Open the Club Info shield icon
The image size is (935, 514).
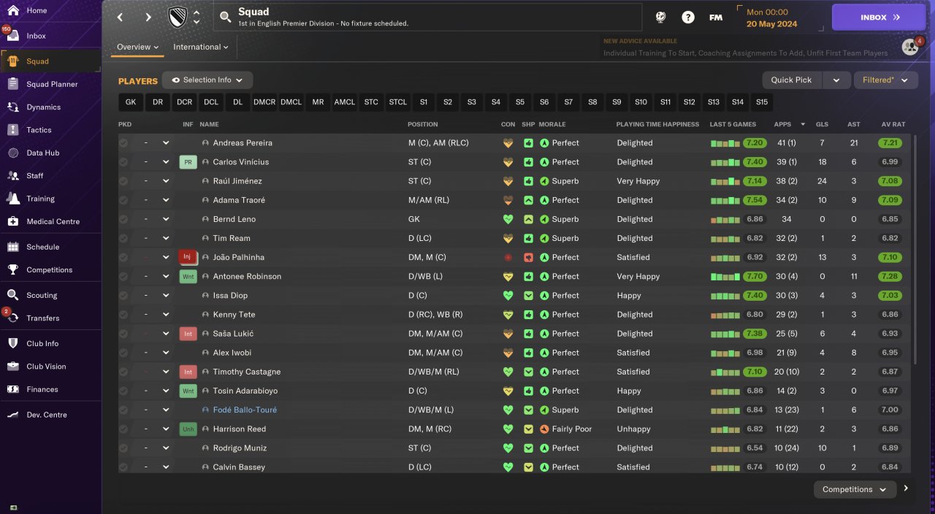12,343
